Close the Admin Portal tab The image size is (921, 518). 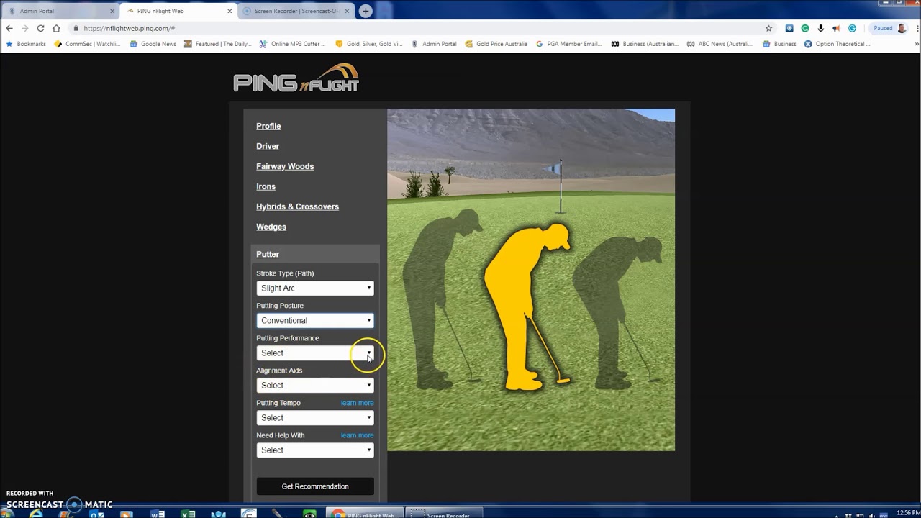coord(112,11)
